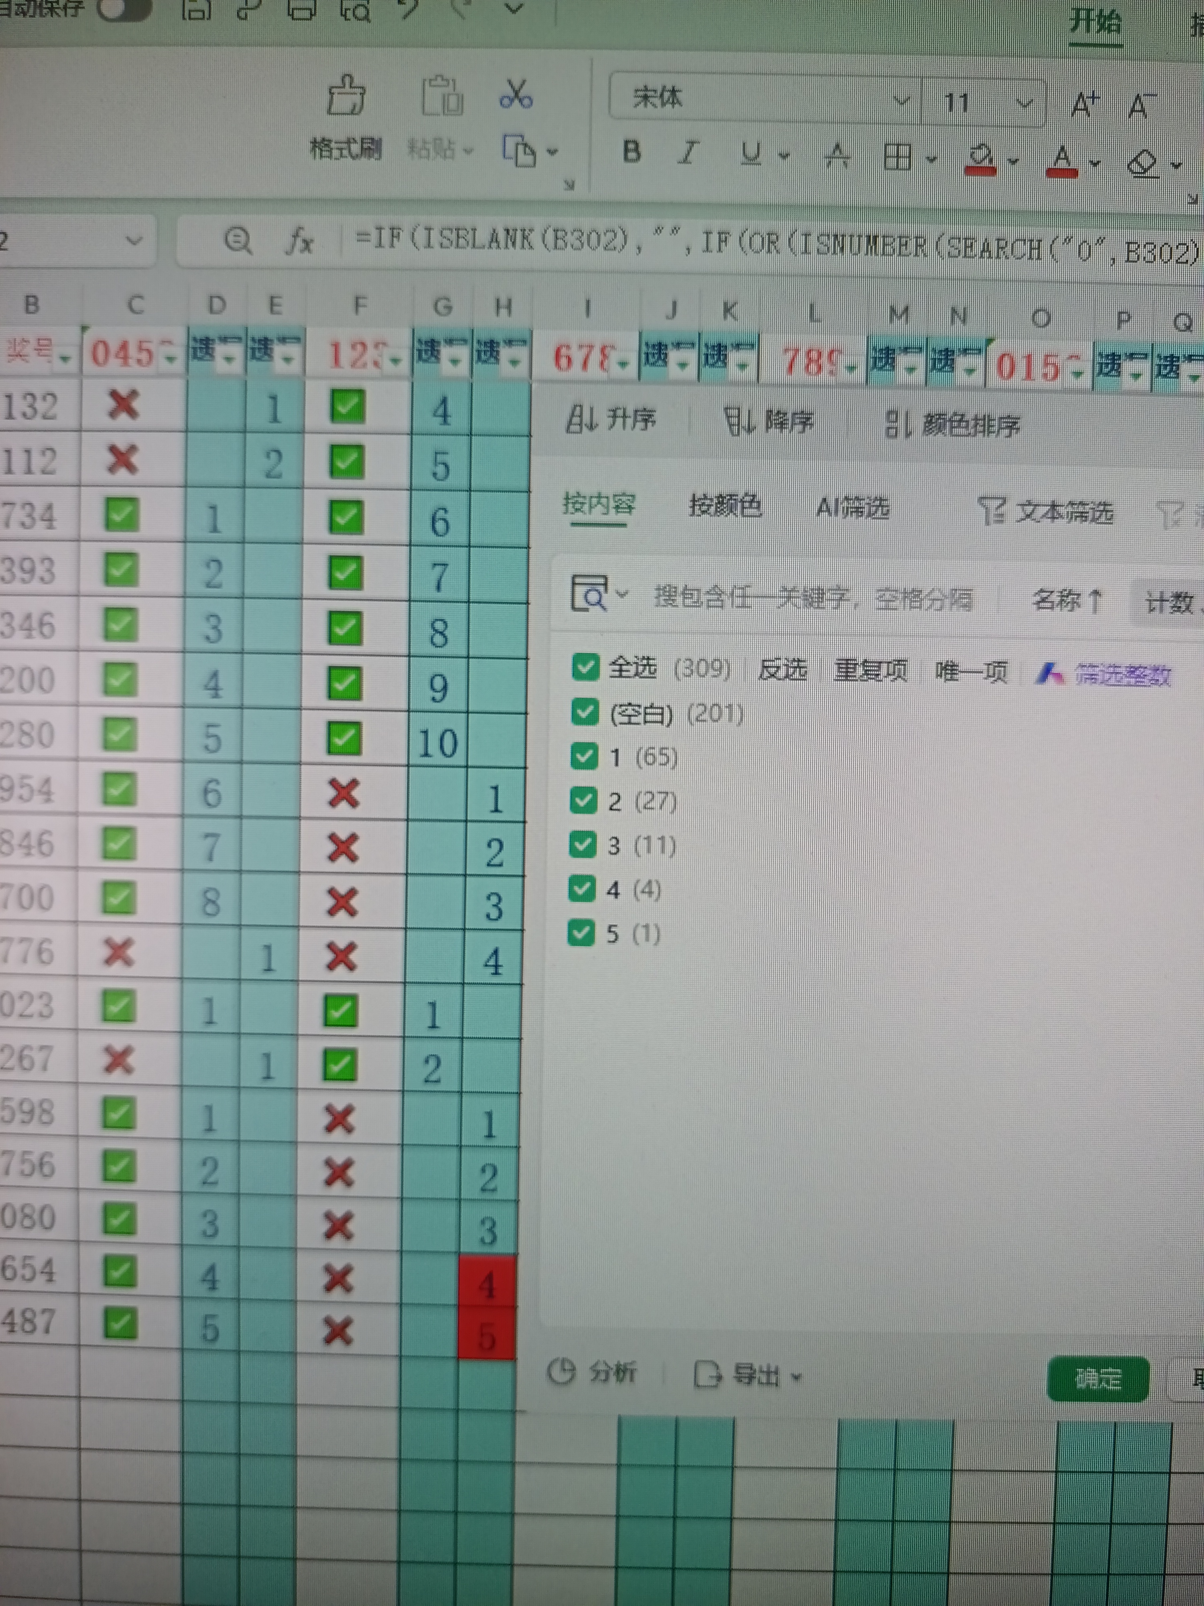The width and height of the screenshot is (1204, 1606).
Task: Click the ascending sort (升序) option
Action: coord(611,419)
